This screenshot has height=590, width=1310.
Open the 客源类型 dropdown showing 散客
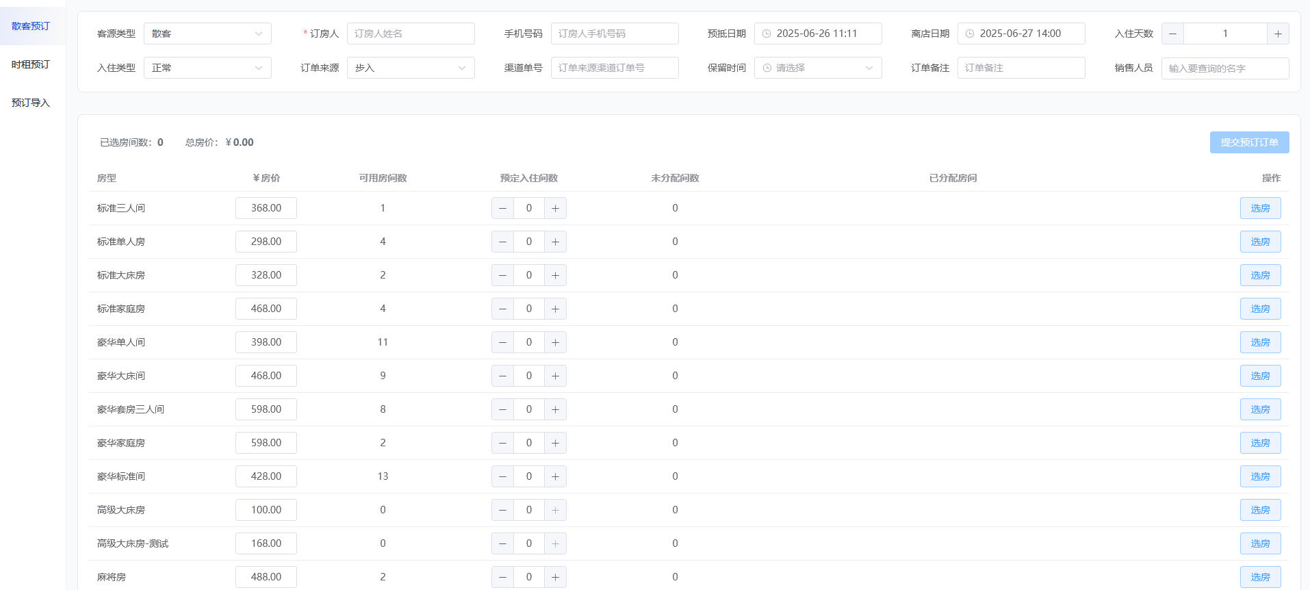point(207,34)
